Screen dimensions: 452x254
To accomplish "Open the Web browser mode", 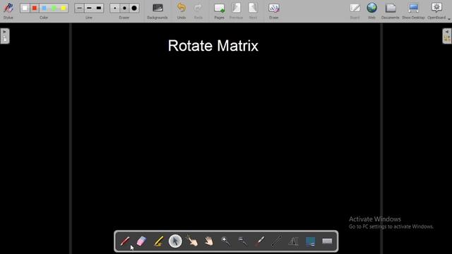I will (372, 11).
